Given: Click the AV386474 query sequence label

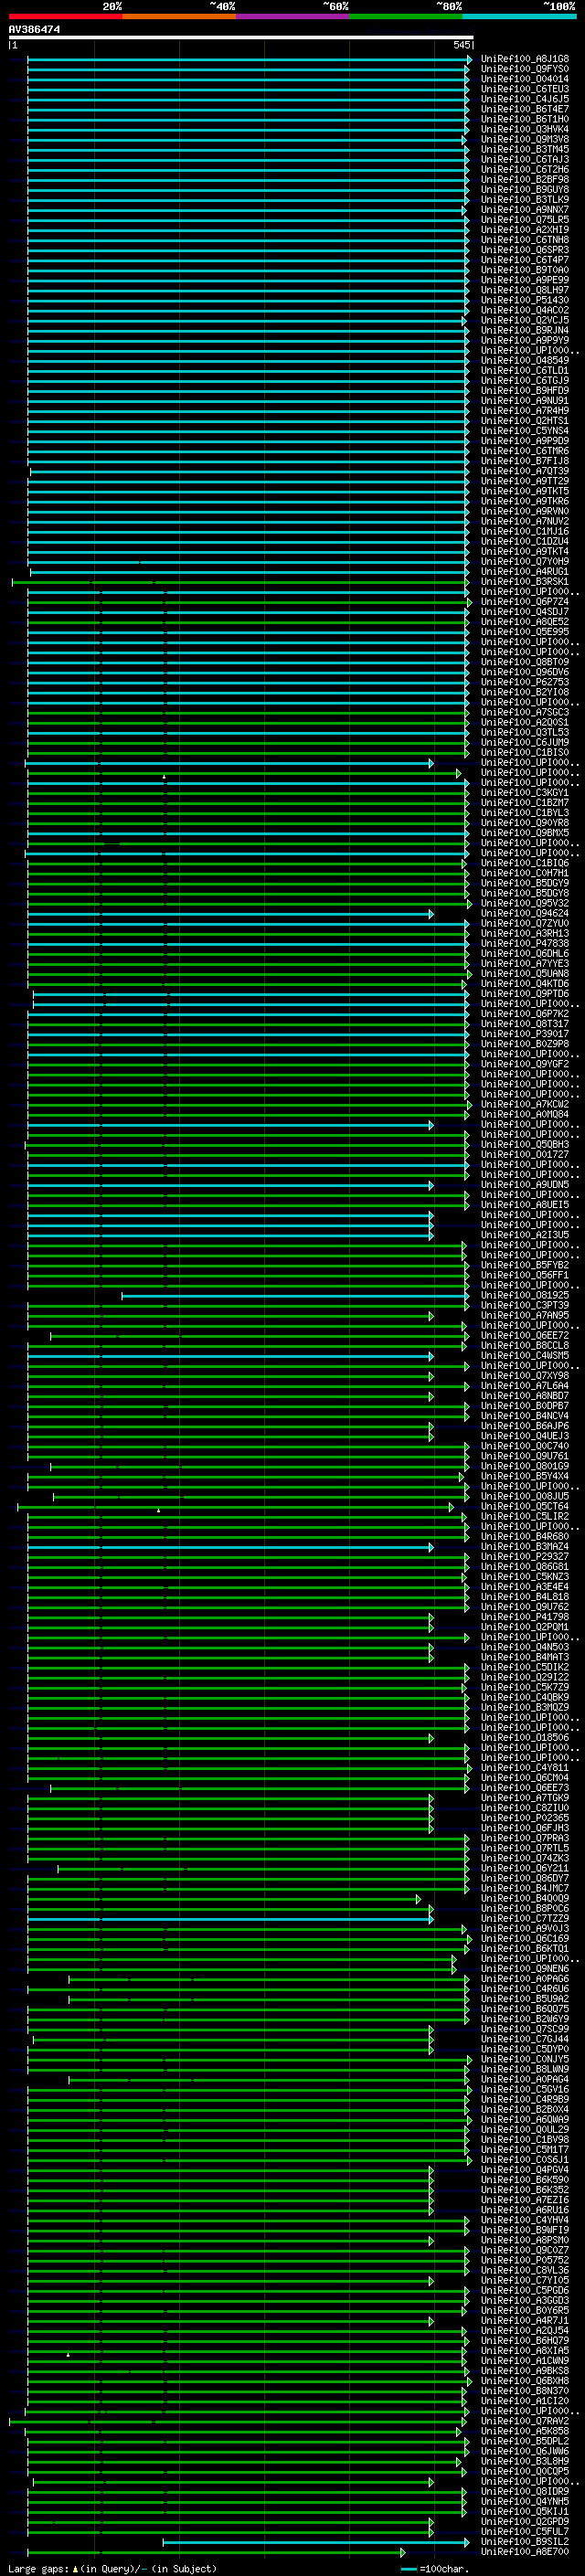Looking at the screenshot, I should [34, 29].
